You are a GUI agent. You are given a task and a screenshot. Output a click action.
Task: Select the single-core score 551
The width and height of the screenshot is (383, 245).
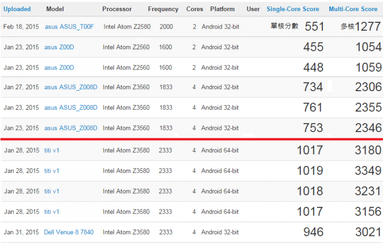pyautogui.click(x=314, y=27)
